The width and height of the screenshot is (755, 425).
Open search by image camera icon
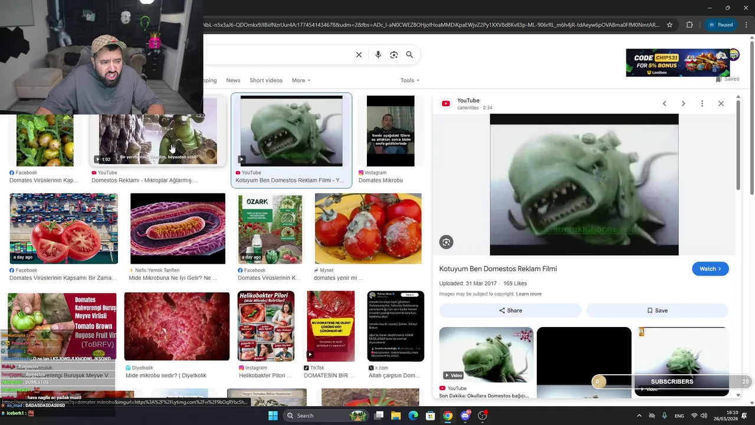pos(394,55)
